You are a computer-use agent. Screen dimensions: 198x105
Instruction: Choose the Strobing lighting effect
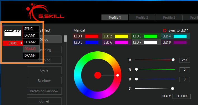[44, 60]
